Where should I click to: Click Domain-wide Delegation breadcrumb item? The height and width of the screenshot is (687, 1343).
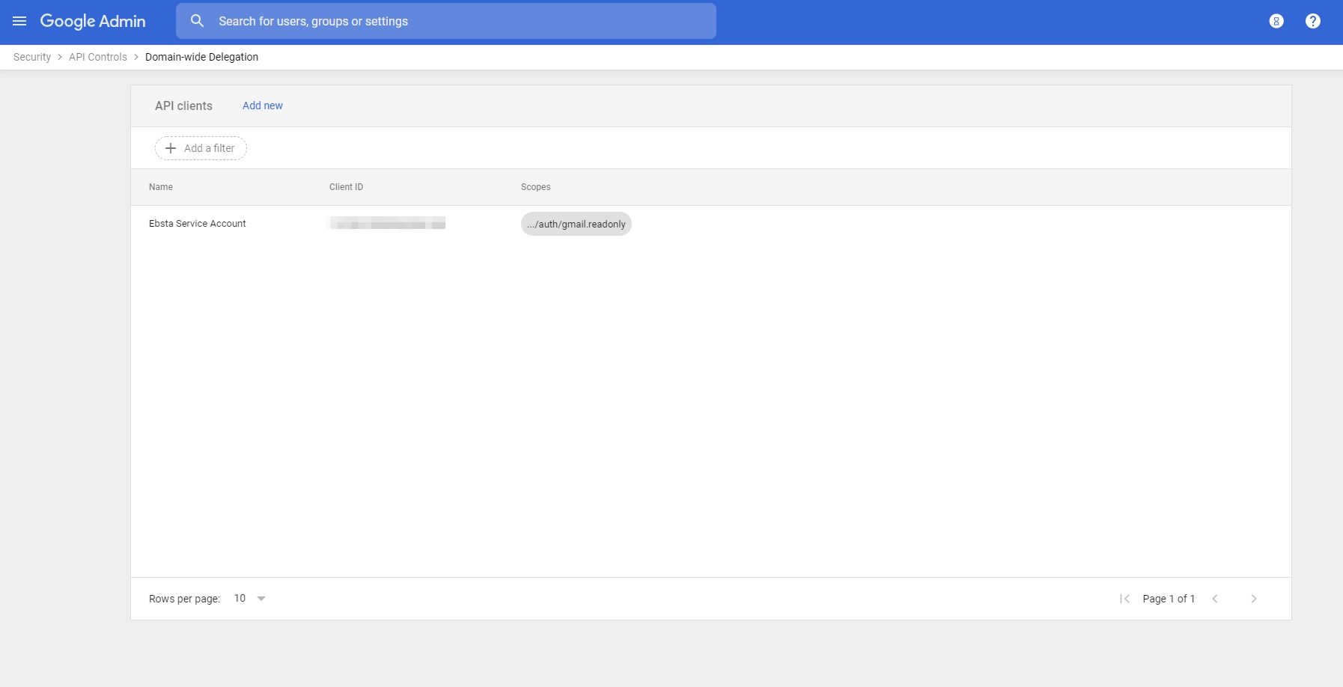[201, 57]
